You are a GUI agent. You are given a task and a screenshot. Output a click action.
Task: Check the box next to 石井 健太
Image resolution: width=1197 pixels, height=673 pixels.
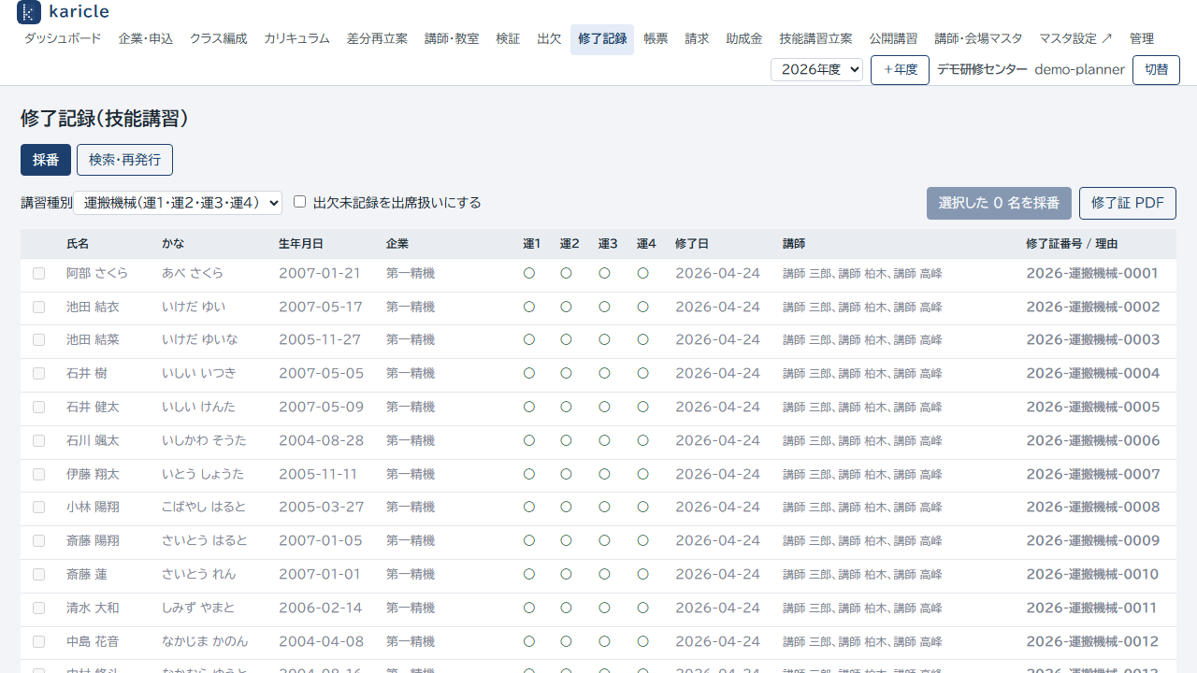point(38,408)
